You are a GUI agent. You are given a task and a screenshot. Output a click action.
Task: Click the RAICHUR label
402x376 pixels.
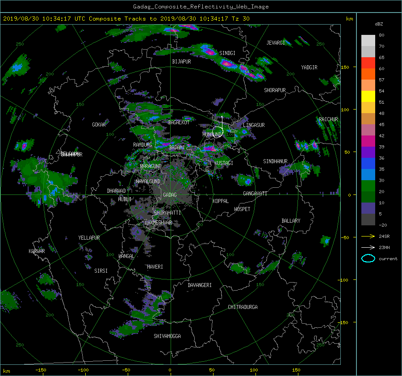tap(328, 119)
